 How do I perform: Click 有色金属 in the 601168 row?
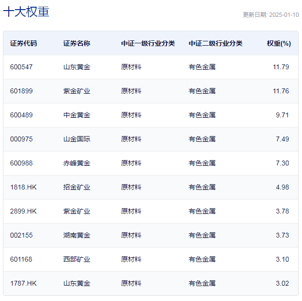click(202, 259)
